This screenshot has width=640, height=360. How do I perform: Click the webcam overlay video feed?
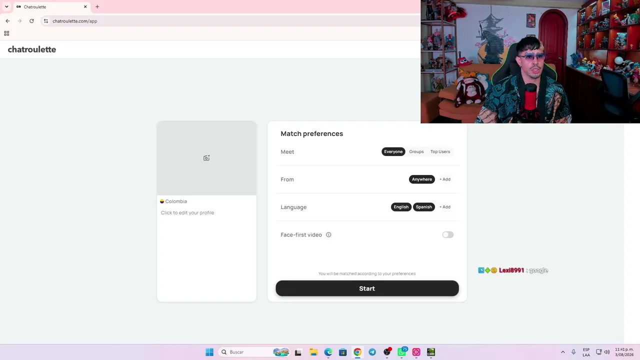point(530,61)
